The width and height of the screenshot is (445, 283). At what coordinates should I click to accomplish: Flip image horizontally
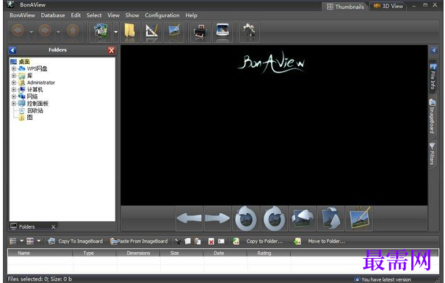tap(303, 218)
